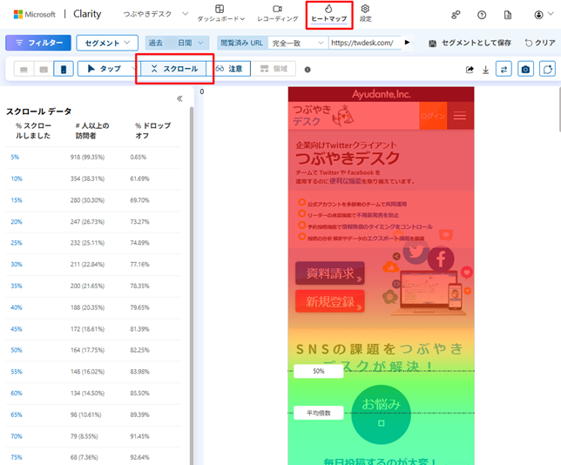Open the Dashboard (ダッシュボード) menu
Image resolution: width=561 pixels, height=465 pixels.
coord(220,14)
